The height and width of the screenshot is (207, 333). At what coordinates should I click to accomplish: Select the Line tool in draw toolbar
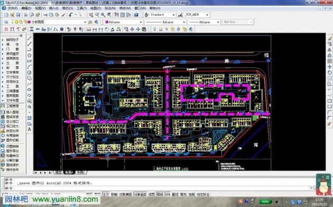tap(29, 38)
